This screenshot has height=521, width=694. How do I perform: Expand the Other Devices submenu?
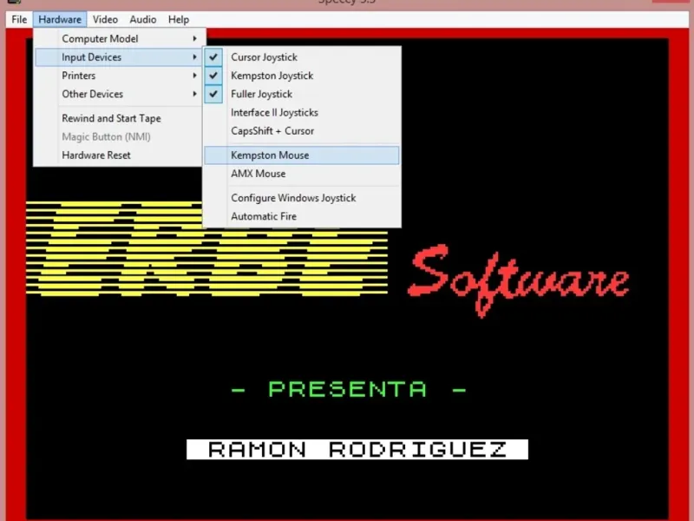tap(119, 94)
